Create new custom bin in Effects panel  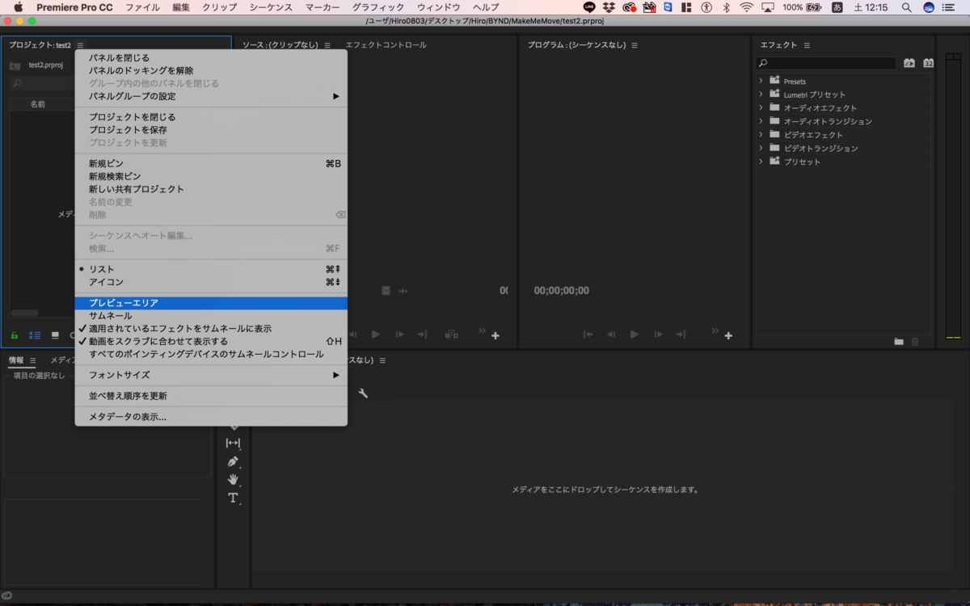click(899, 342)
